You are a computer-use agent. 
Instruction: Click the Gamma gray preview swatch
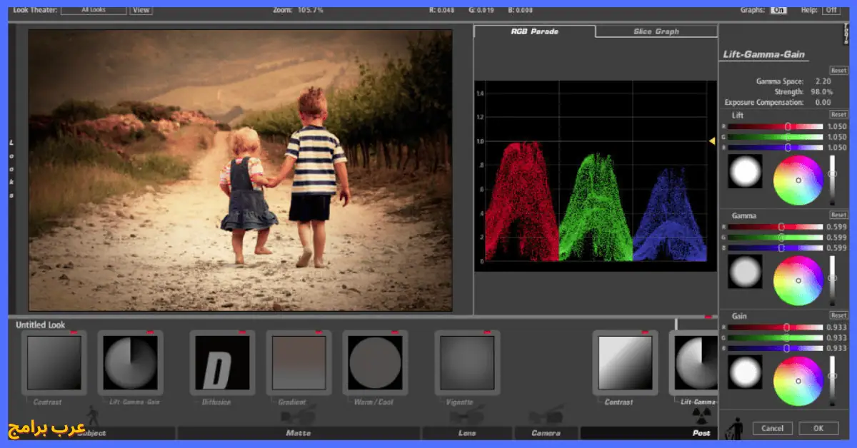745,272
